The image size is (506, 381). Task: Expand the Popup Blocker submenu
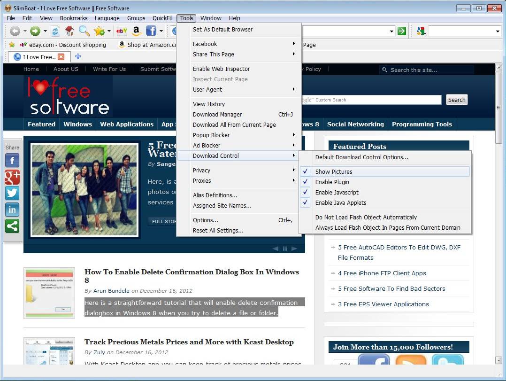point(238,135)
